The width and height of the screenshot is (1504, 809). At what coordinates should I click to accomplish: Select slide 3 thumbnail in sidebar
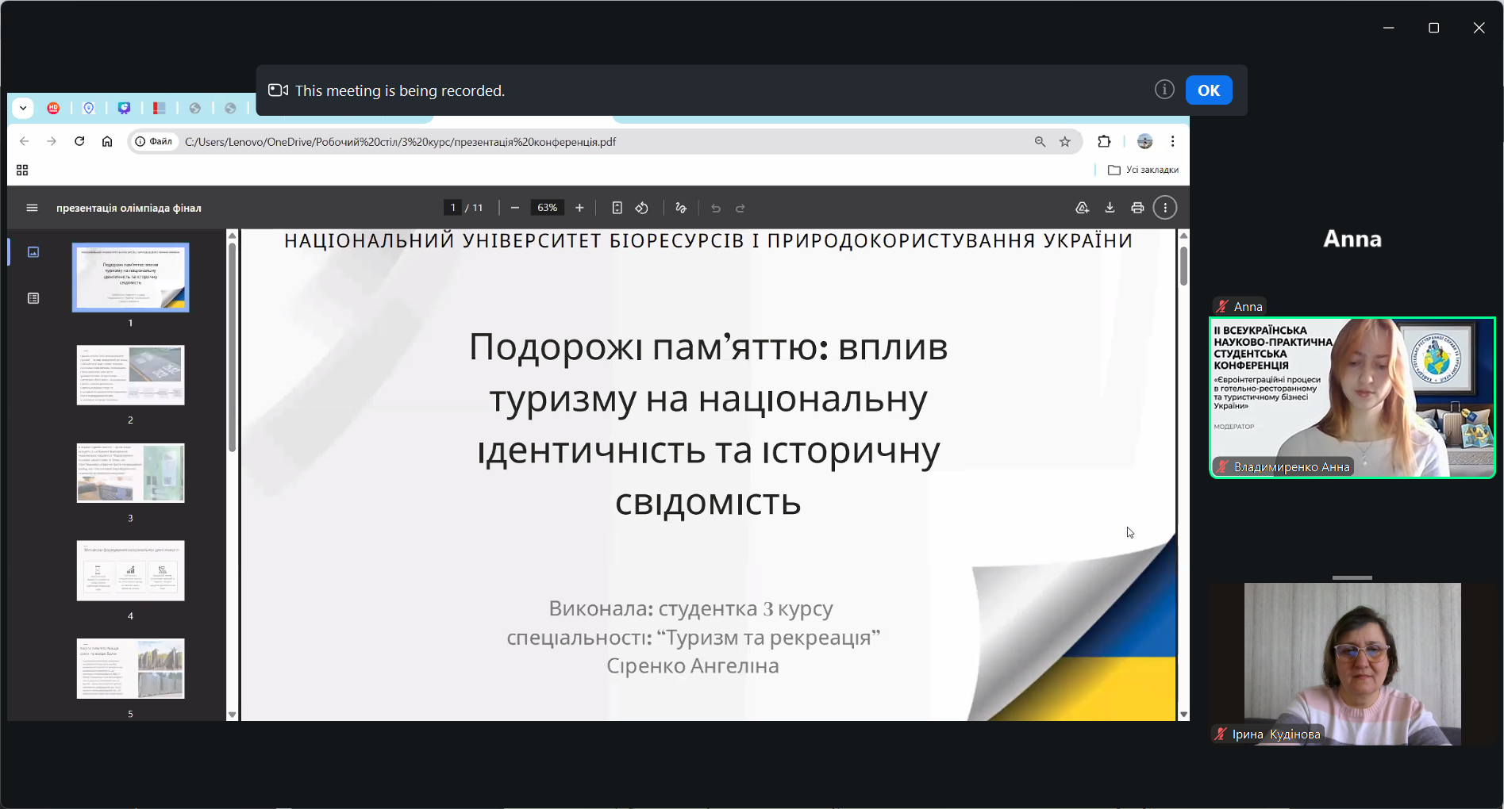point(131,474)
